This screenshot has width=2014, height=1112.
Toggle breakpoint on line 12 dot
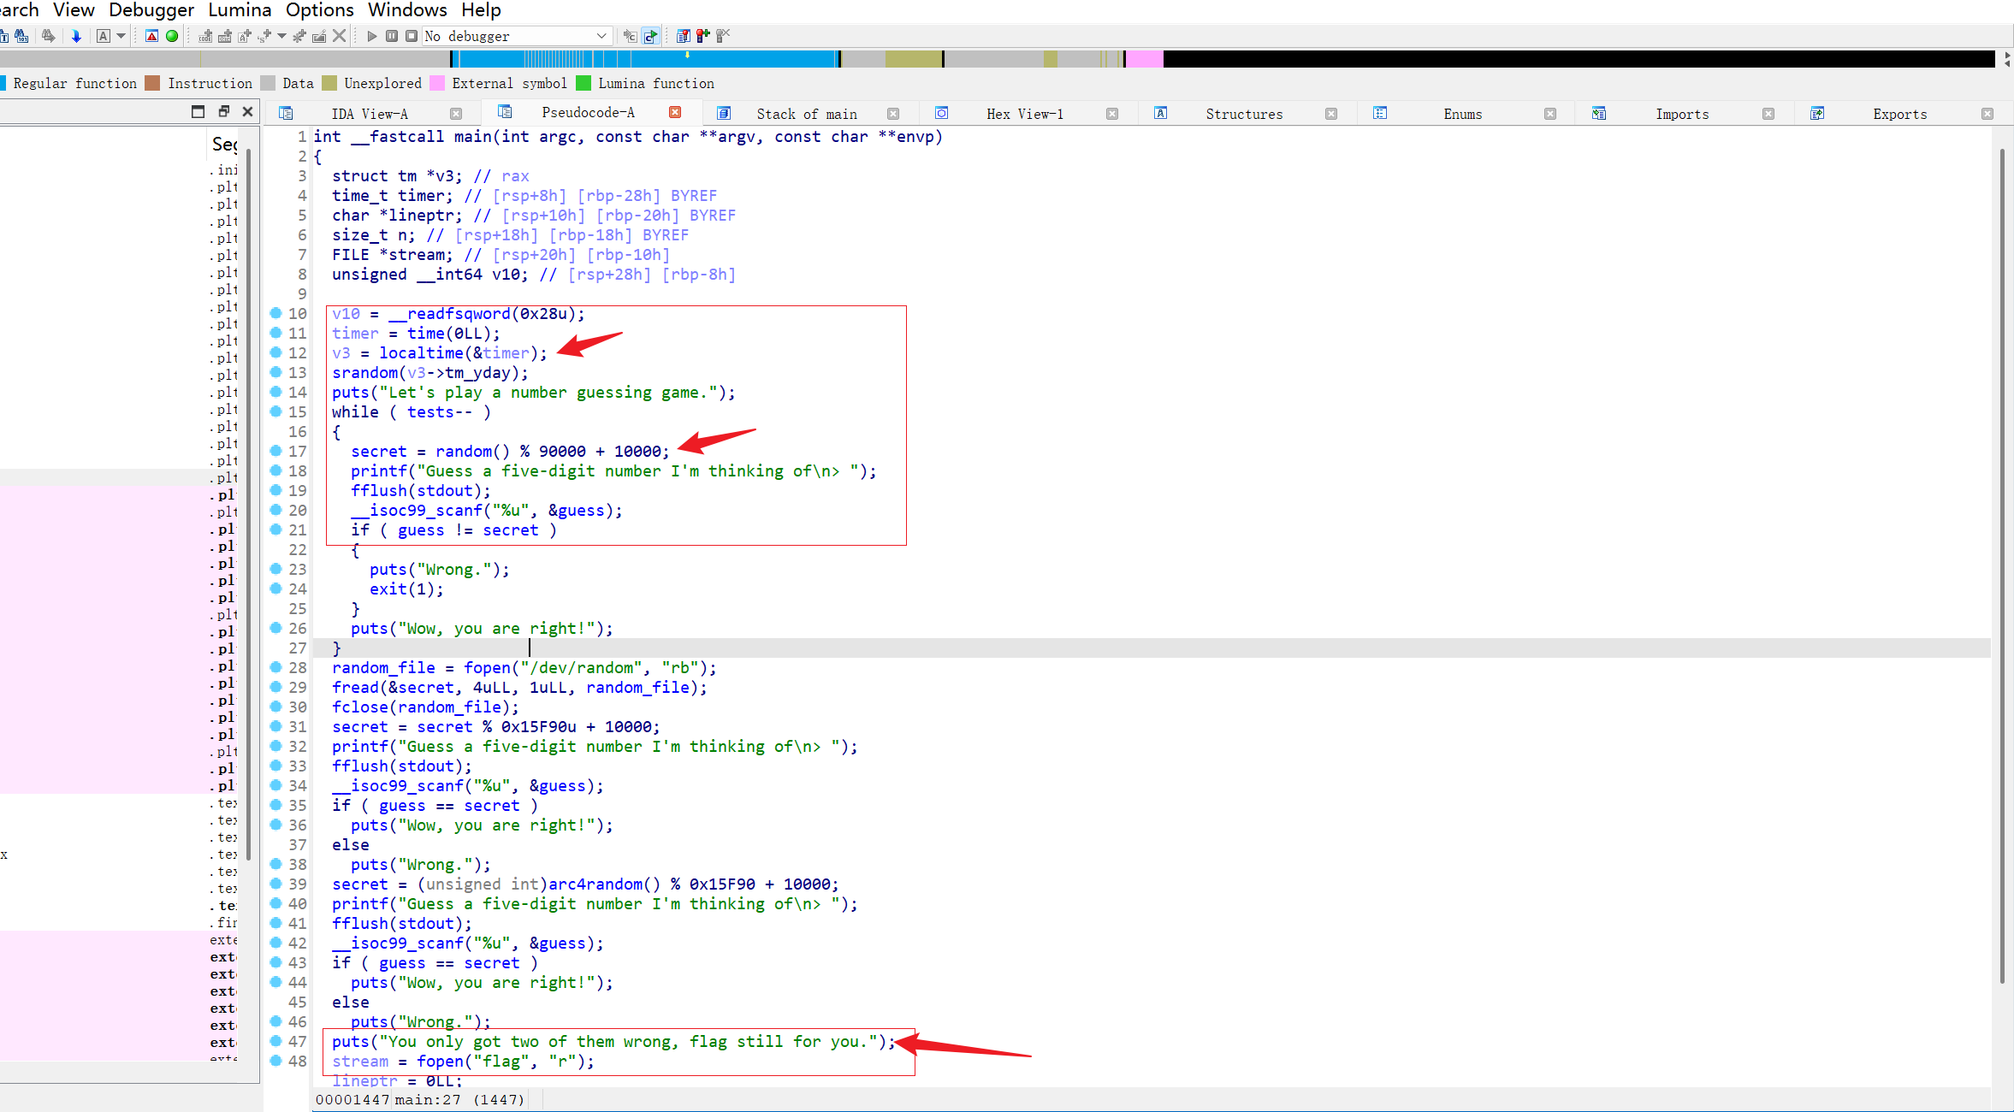276,352
